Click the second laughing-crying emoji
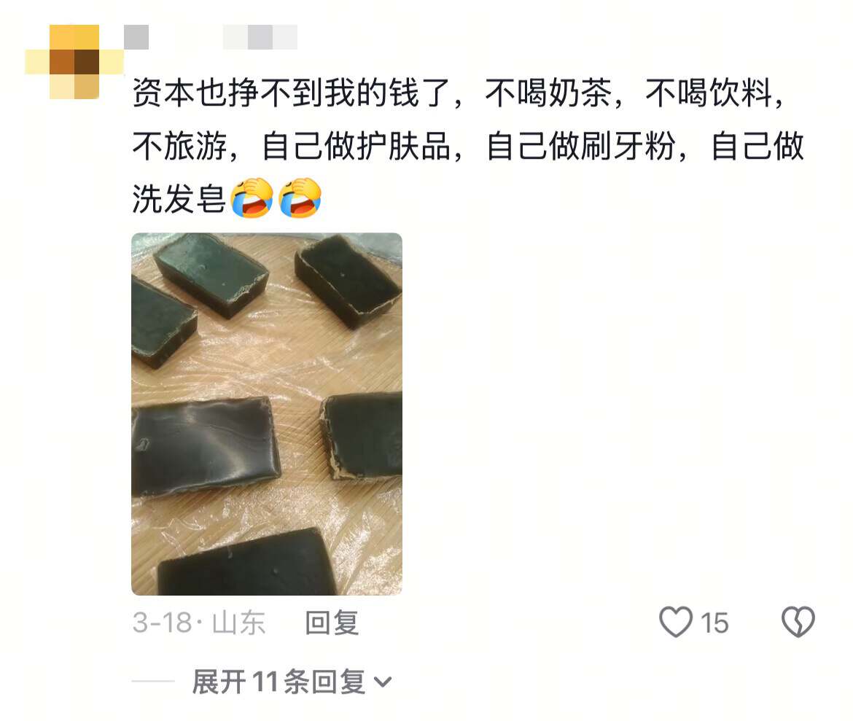Viewport: 853px width, 721px height. click(300, 197)
